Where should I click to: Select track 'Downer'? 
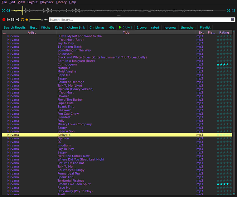[x=117, y=96]
